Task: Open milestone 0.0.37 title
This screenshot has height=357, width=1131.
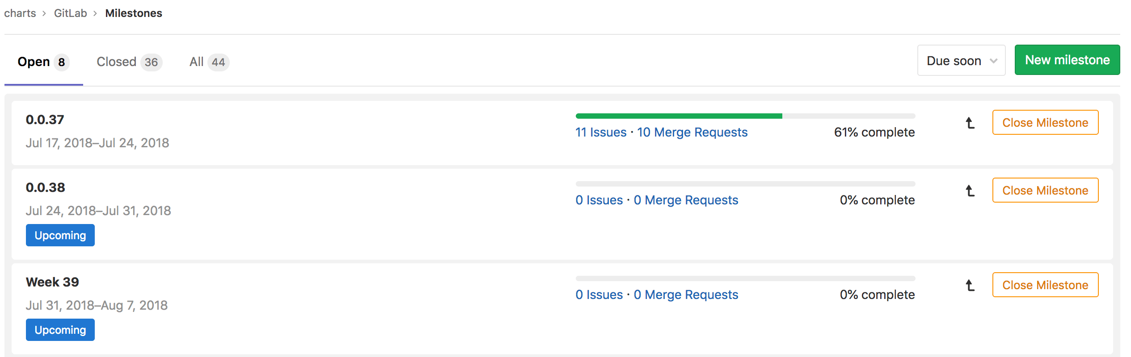Action: [45, 120]
